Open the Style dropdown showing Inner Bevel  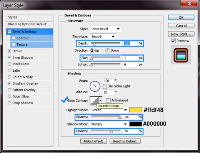(x=105, y=29)
